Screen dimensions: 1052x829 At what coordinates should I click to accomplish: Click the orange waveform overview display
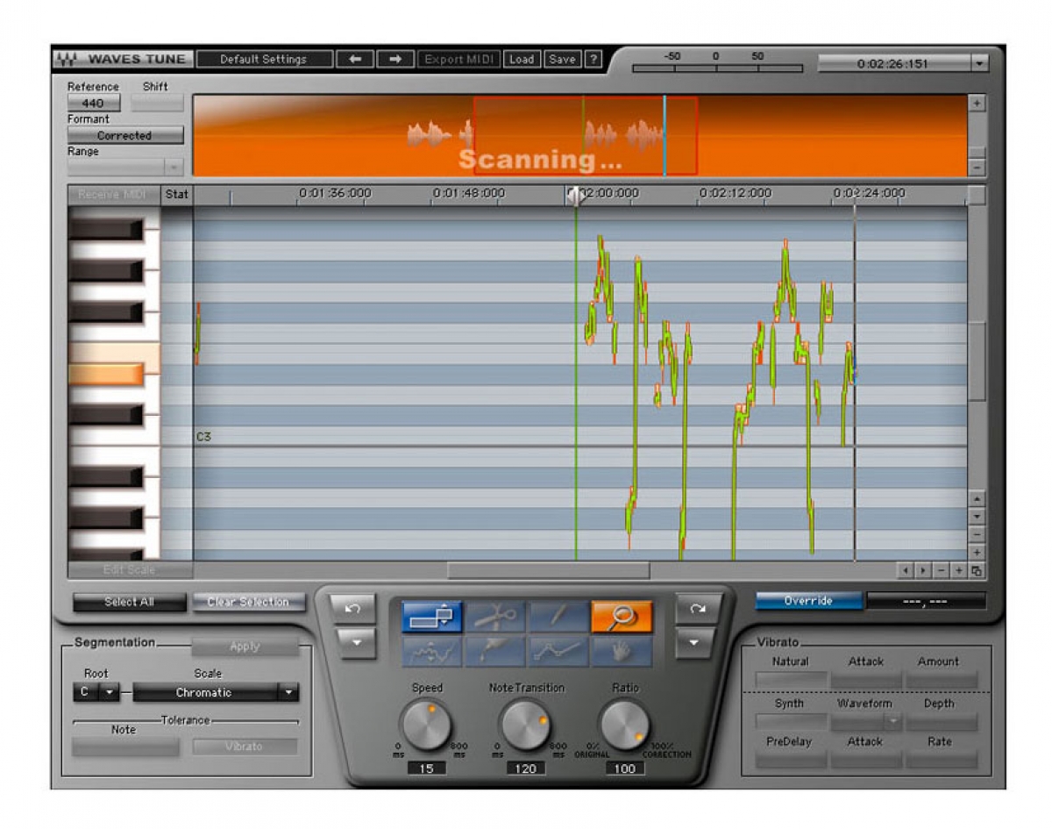tap(579, 136)
